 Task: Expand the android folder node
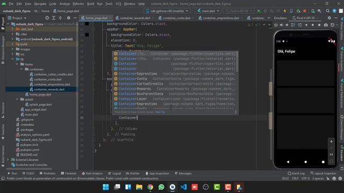[12, 39]
